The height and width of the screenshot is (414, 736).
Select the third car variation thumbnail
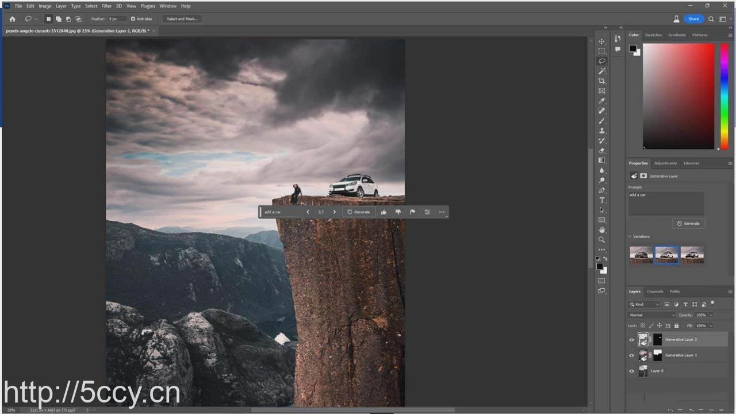(x=692, y=254)
